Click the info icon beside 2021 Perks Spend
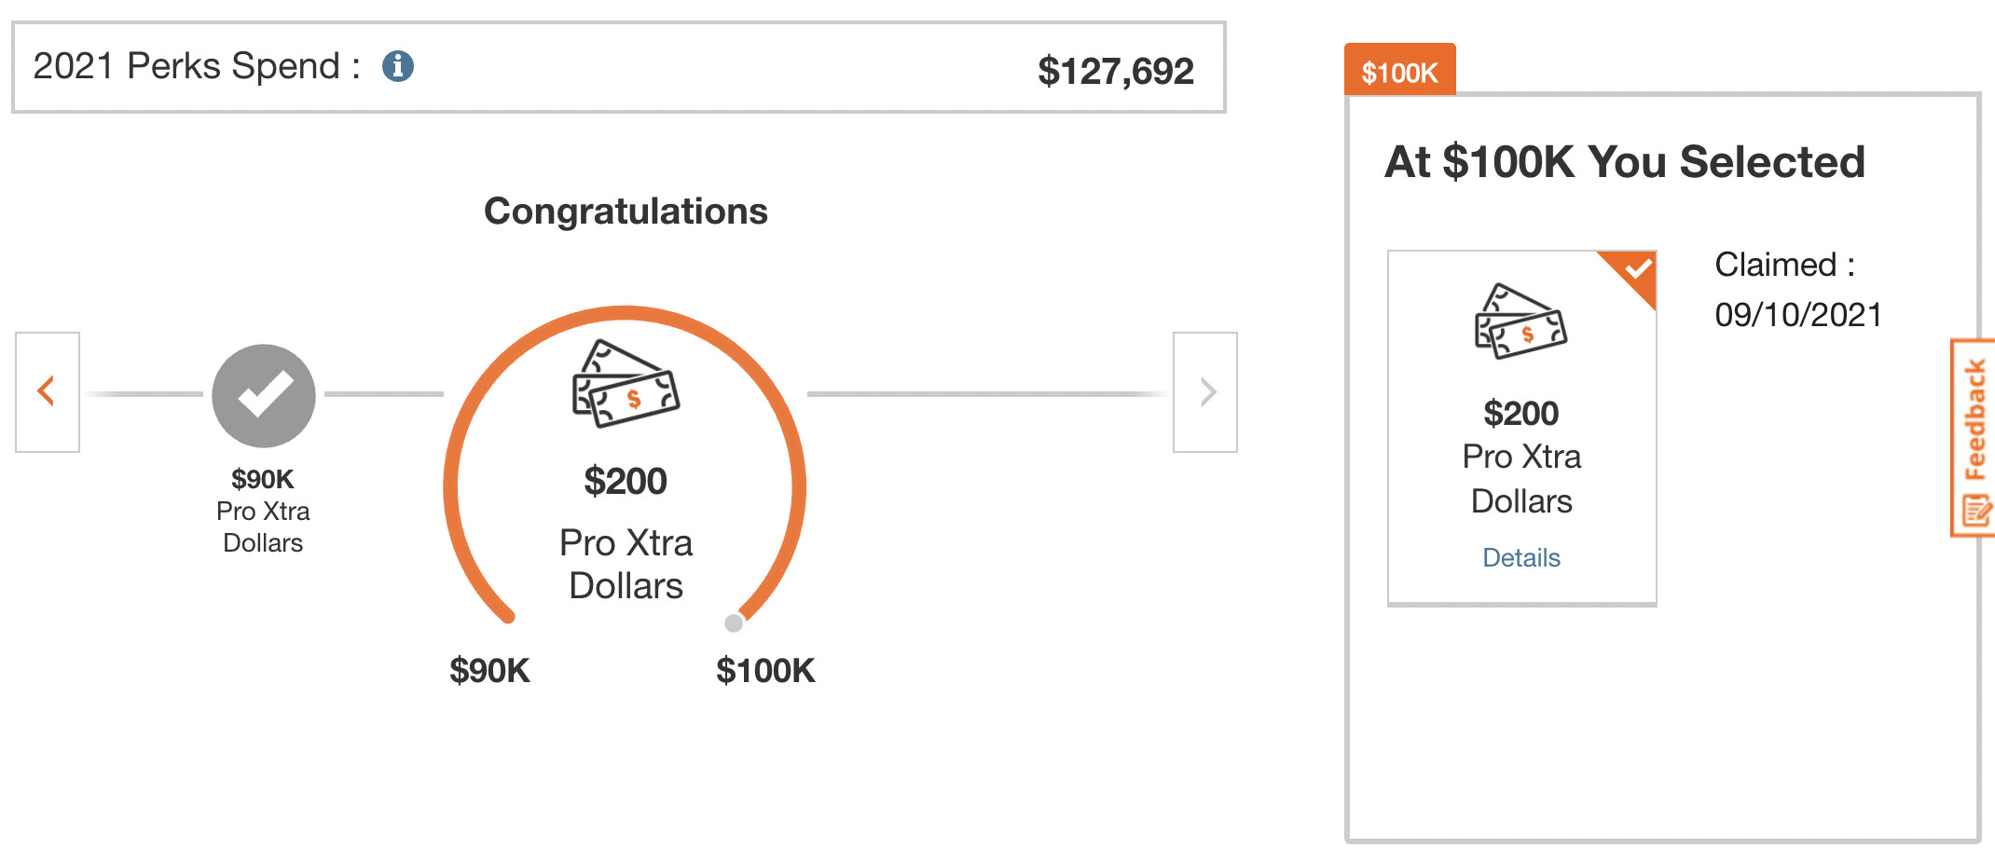This screenshot has width=1995, height=861. (398, 66)
